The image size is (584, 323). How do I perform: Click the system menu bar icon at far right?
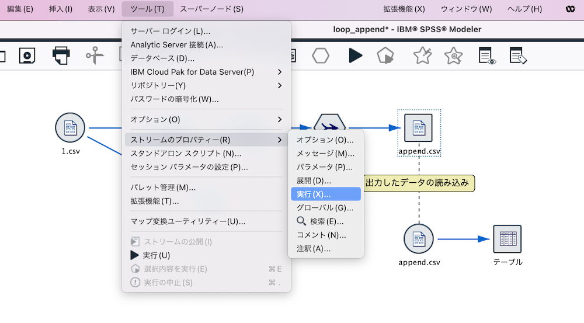(x=570, y=9)
